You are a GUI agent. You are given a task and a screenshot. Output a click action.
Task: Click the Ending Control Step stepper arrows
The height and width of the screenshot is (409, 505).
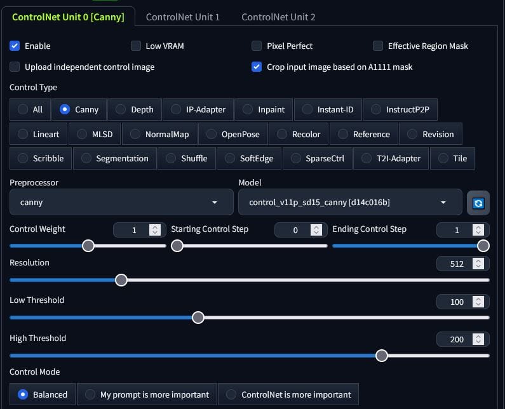tap(478, 230)
